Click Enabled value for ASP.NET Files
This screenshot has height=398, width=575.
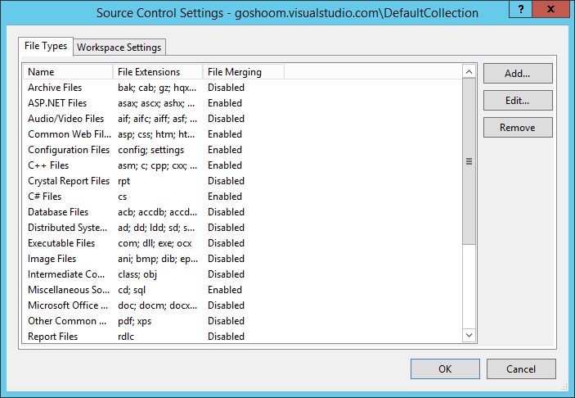pos(225,103)
